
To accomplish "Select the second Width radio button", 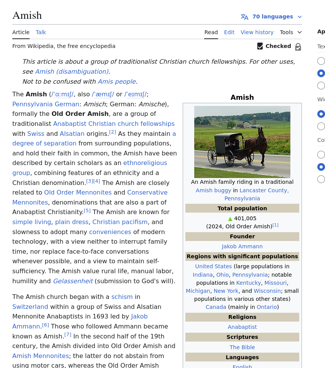I will pos(321,126).
